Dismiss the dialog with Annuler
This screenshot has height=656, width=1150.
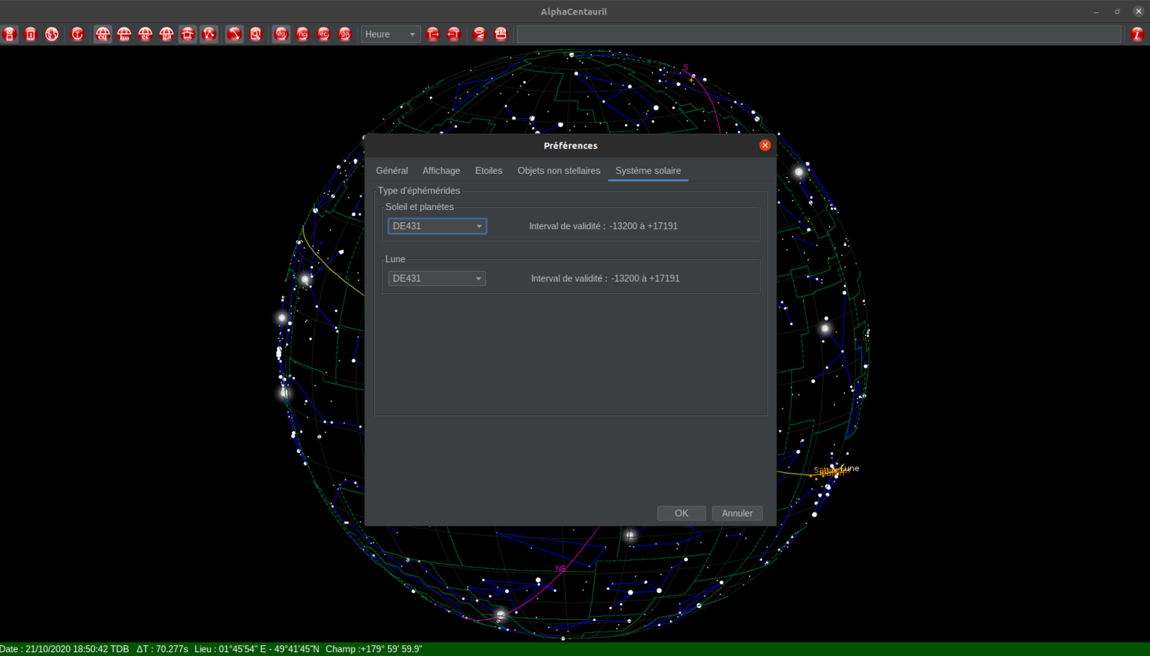tap(736, 513)
